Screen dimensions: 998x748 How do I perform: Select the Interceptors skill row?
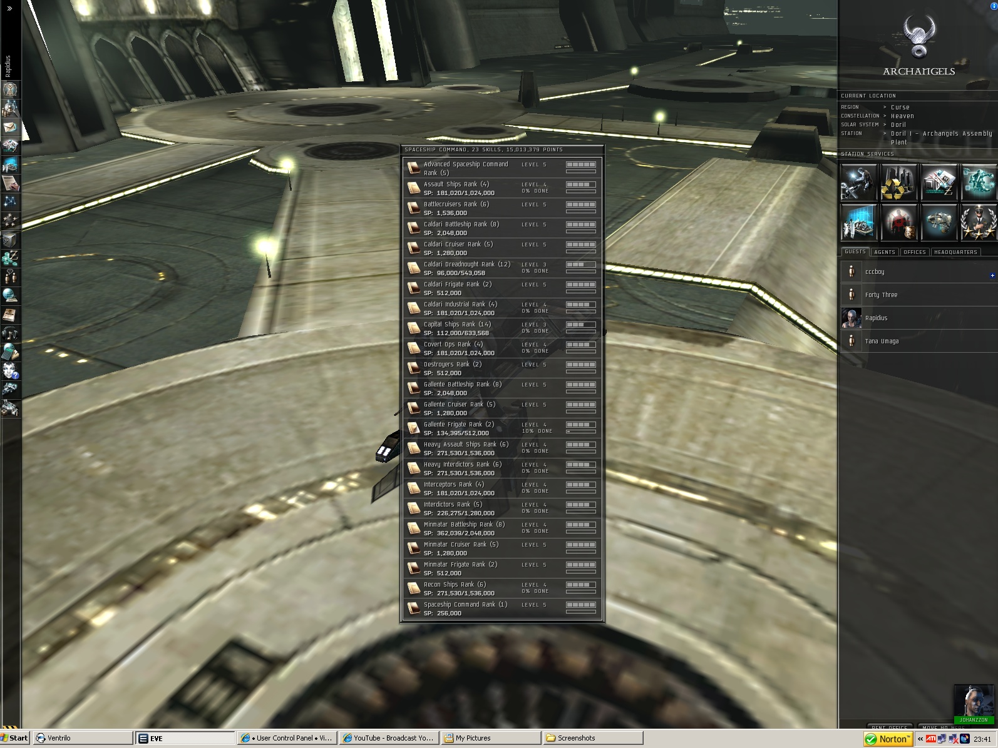(x=502, y=488)
